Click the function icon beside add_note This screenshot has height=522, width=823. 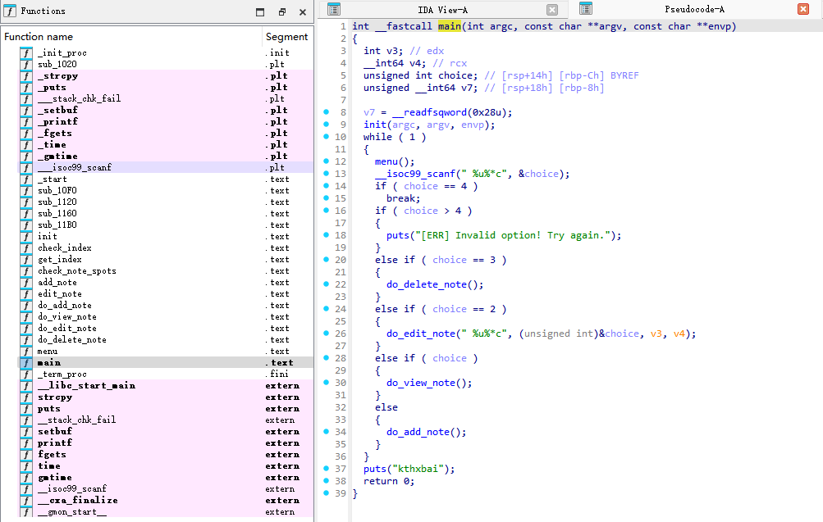(26, 283)
